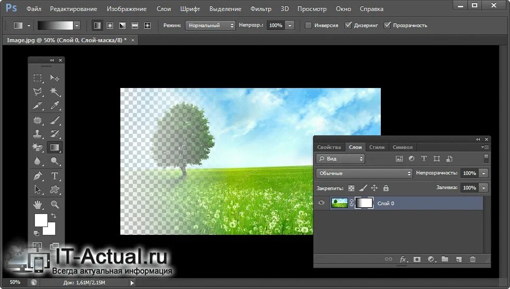
Task: Open Layers panel options menu
Action: click(485, 147)
